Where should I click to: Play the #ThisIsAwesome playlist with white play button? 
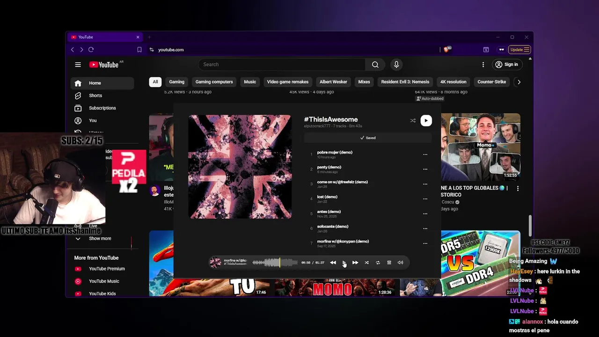[x=426, y=121]
